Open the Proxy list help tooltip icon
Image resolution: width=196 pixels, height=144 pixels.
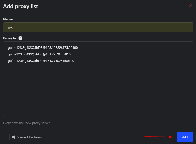(21, 38)
